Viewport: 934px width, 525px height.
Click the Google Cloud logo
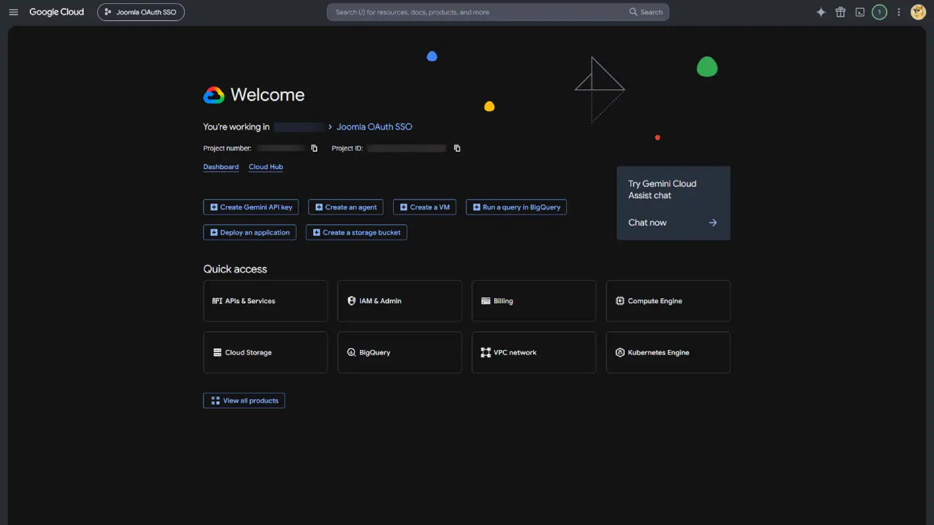[56, 12]
